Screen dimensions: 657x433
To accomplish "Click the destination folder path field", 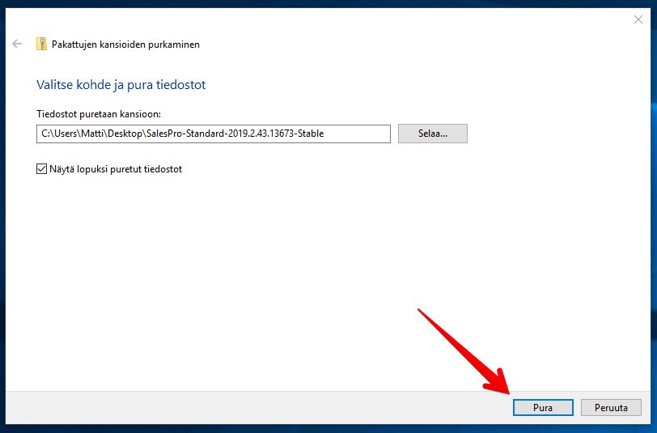I will click(x=214, y=134).
